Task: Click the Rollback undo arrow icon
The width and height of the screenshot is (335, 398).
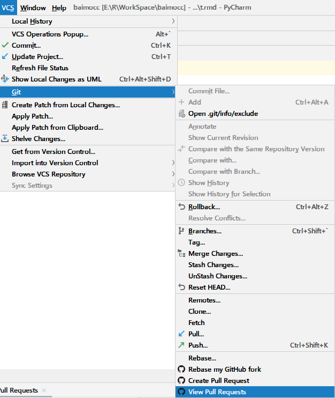Action: click(181, 207)
